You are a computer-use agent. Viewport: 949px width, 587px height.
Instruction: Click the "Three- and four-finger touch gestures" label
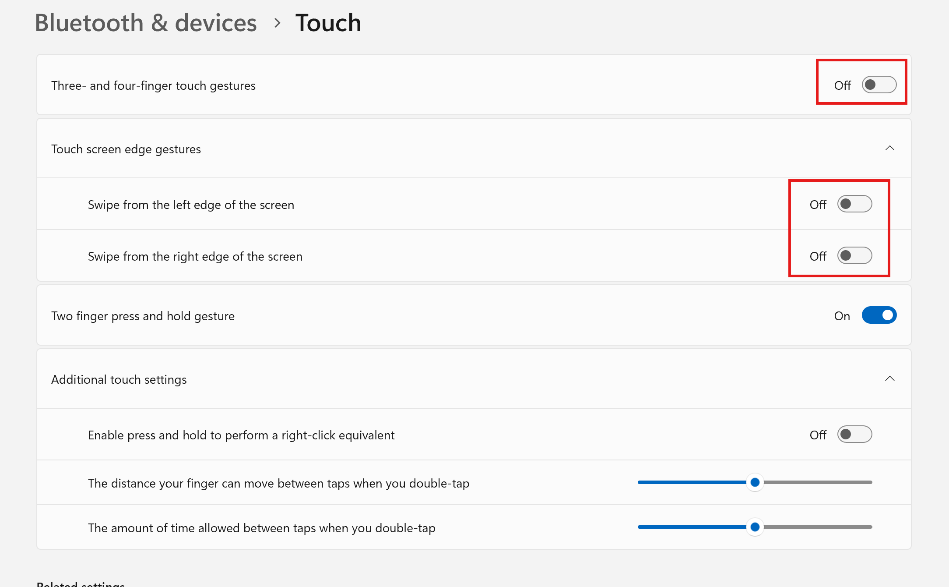153,85
